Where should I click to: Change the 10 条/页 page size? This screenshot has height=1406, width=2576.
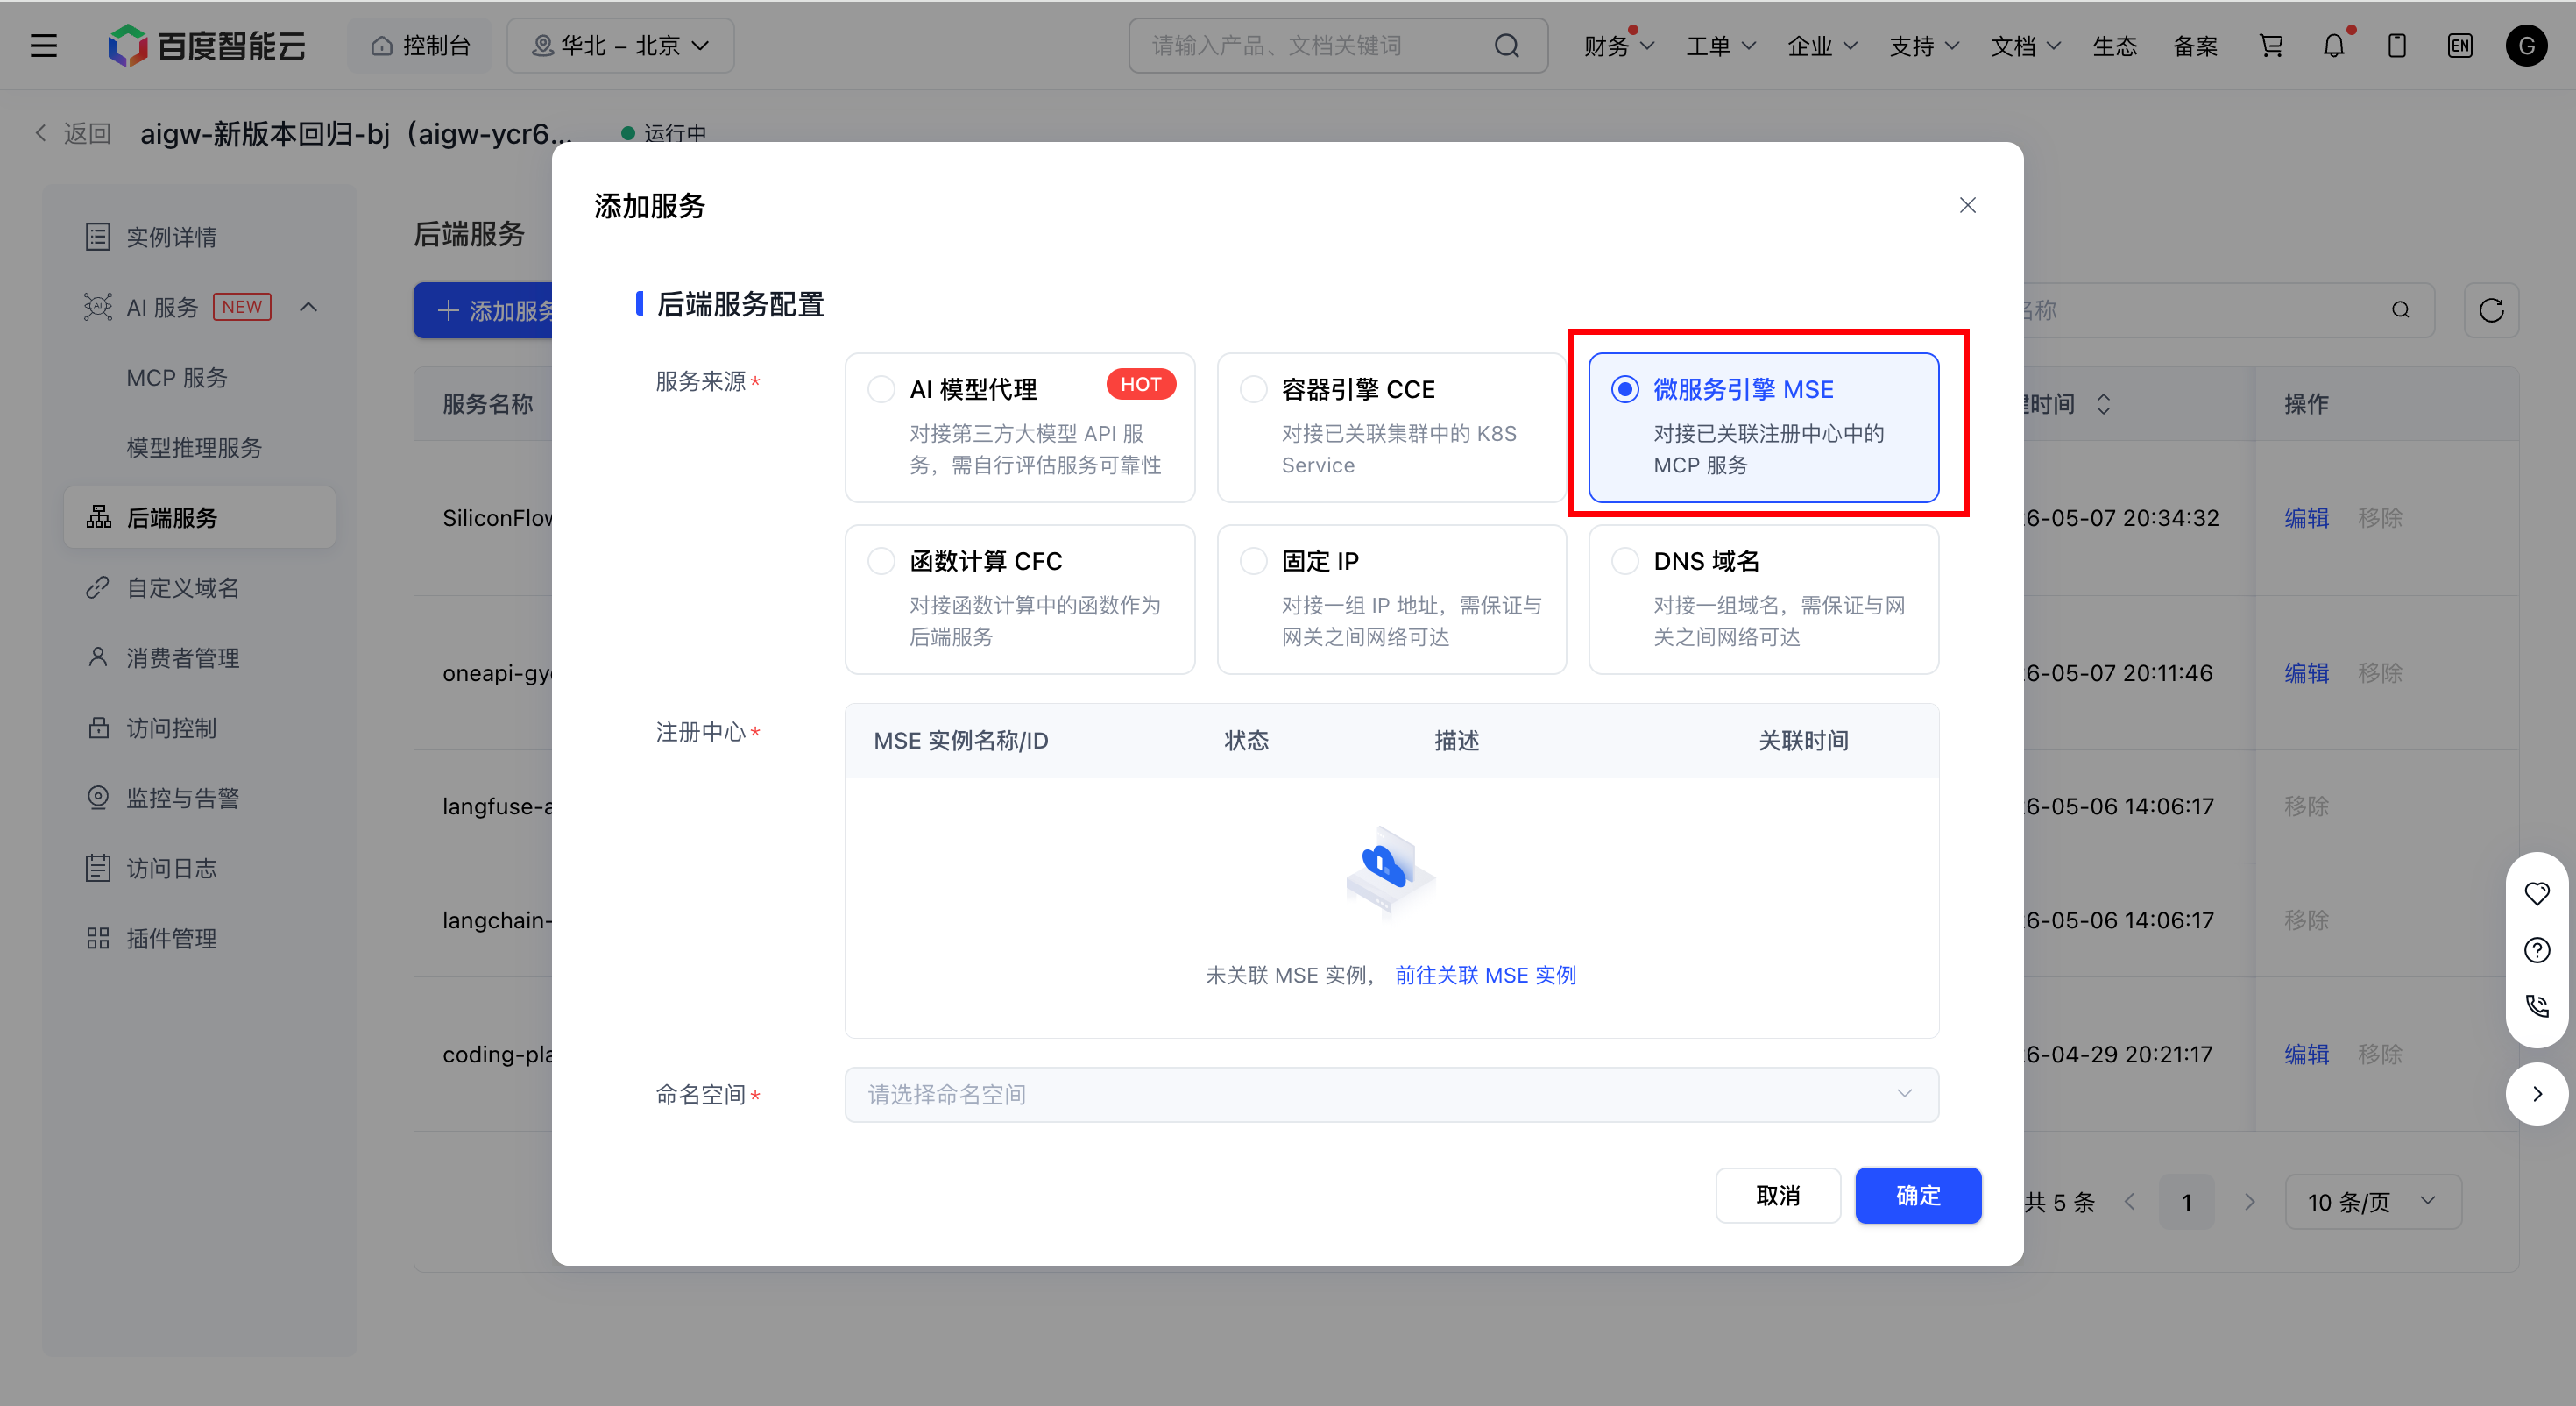[2372, 1202]
